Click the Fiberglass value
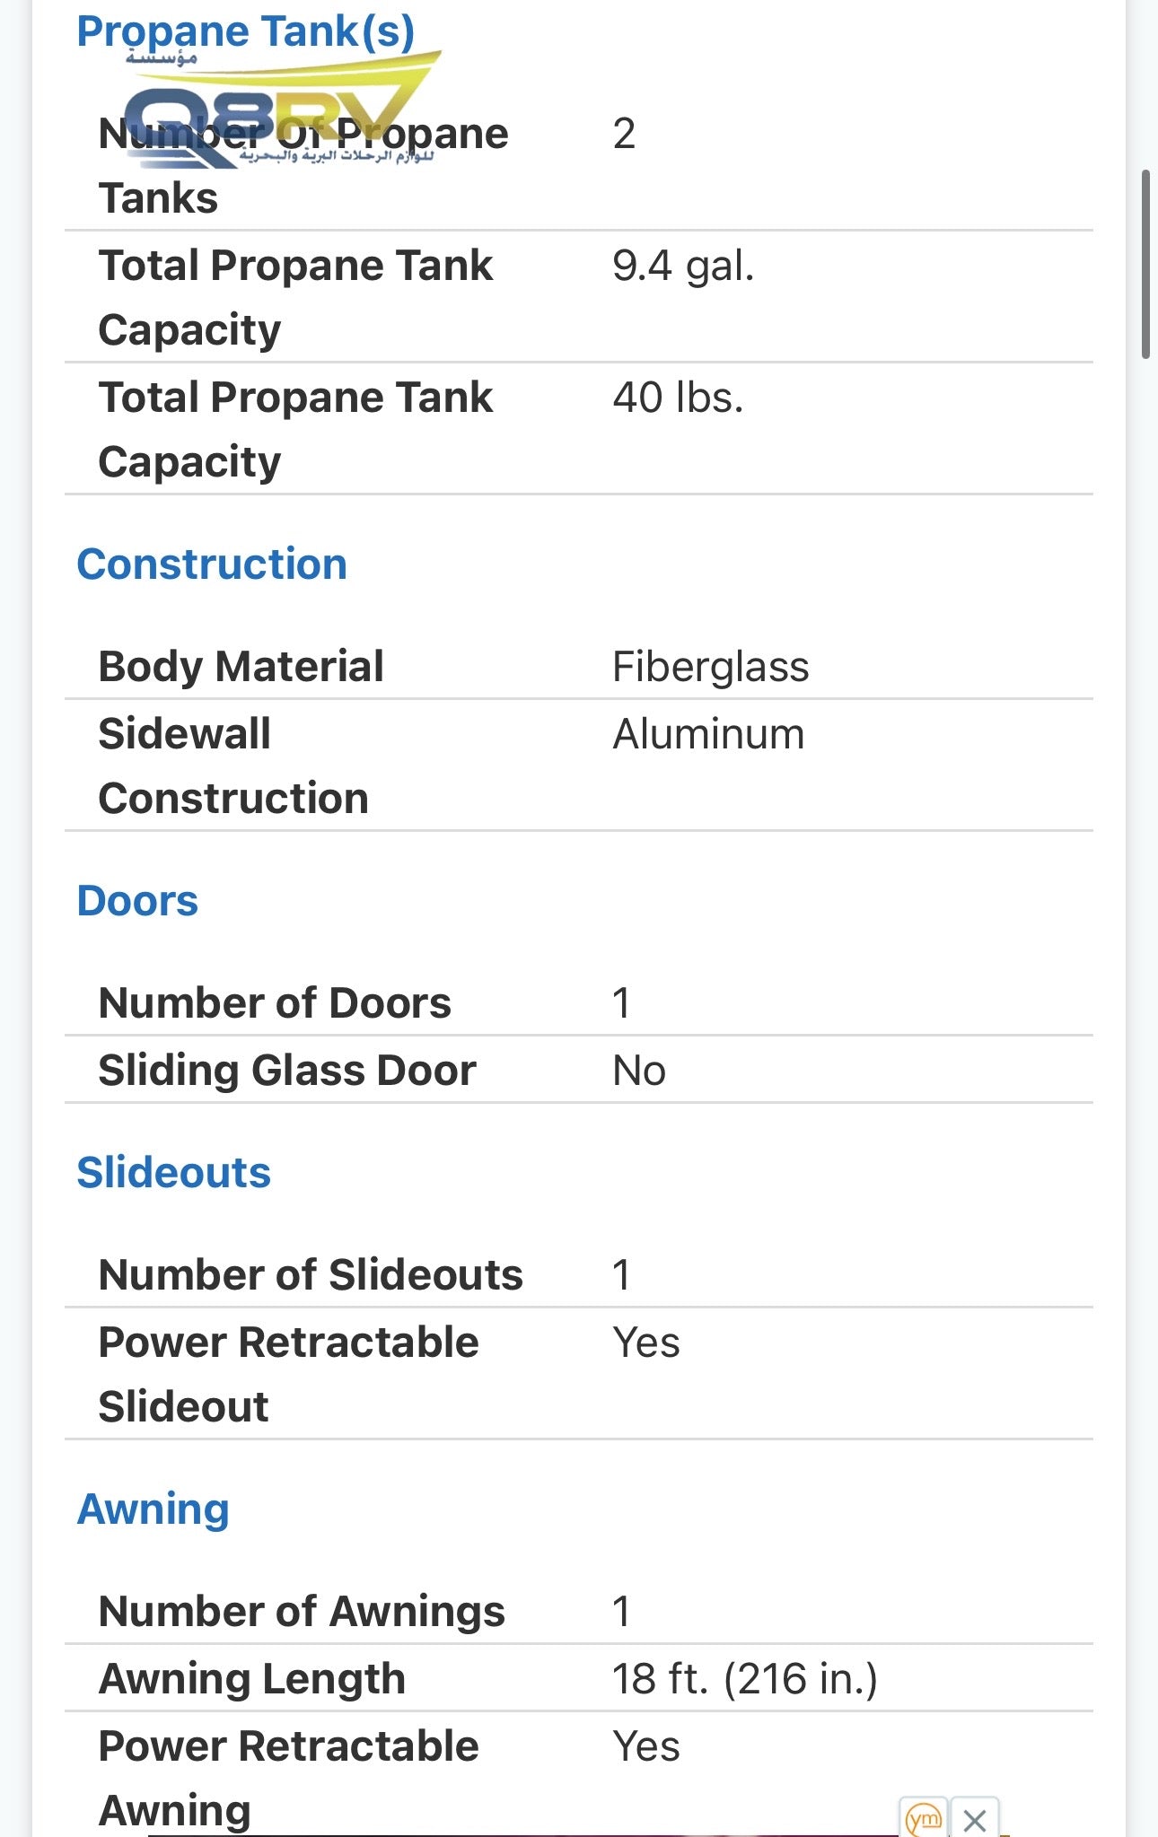This screenshot has height=1837, width=1158. (x=710, y=668)
